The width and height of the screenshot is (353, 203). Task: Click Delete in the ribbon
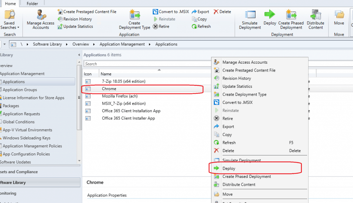pos(222,12)
